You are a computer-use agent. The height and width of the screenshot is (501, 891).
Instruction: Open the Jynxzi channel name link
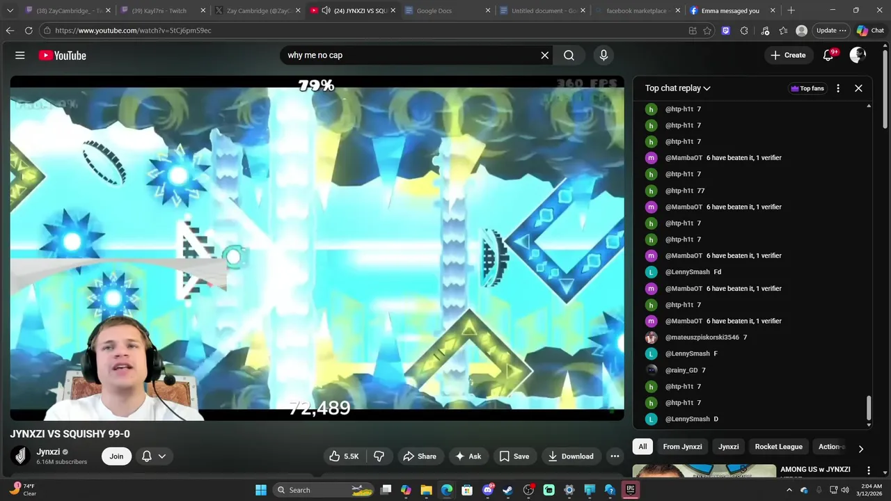coord(48,452)
